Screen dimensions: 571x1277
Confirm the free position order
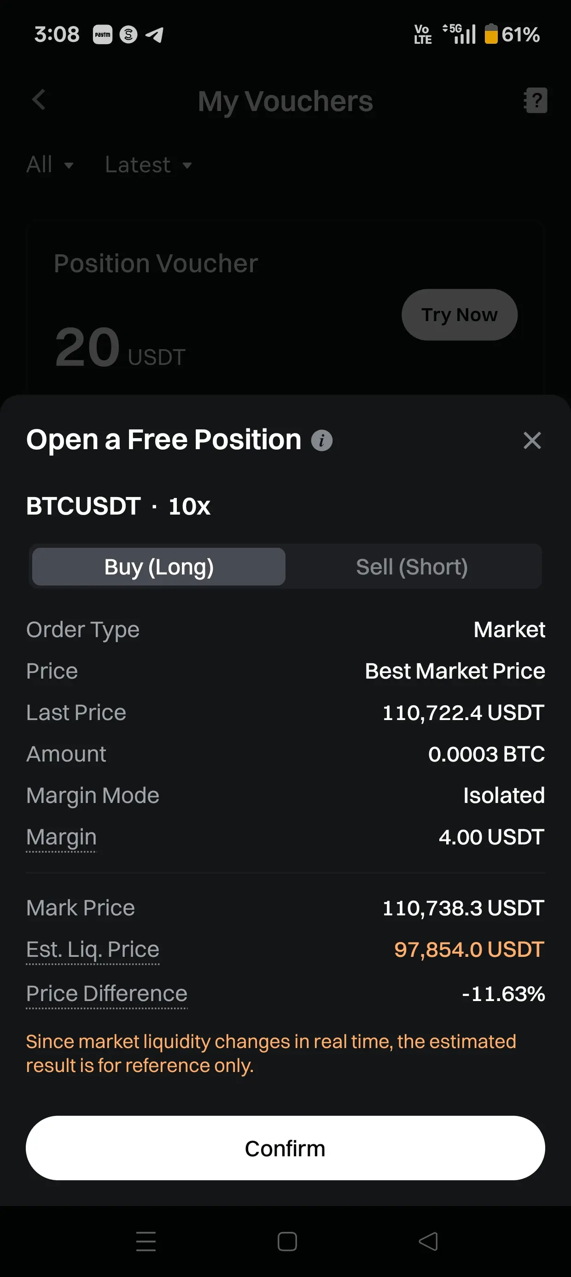tap(285, 1148)
